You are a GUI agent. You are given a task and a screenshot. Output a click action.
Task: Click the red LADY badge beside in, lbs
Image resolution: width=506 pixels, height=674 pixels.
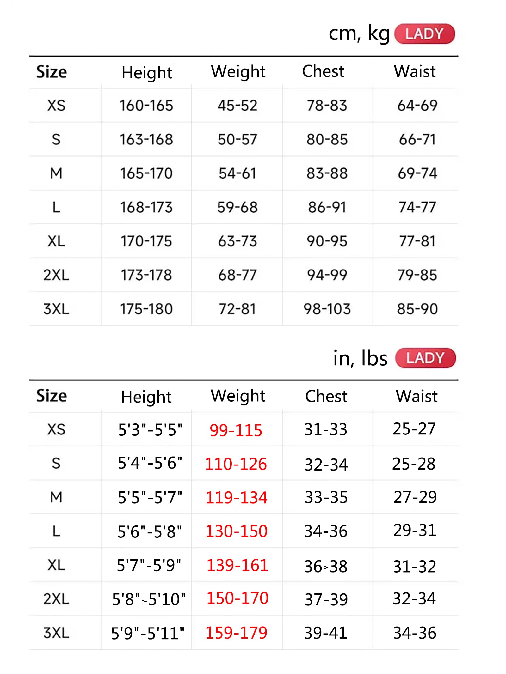point(425,358)
